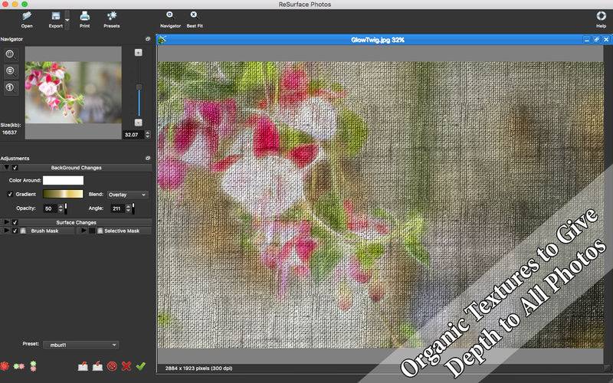
Task: Click the Navigator zoom slider handle
Action: coord(139,87)
